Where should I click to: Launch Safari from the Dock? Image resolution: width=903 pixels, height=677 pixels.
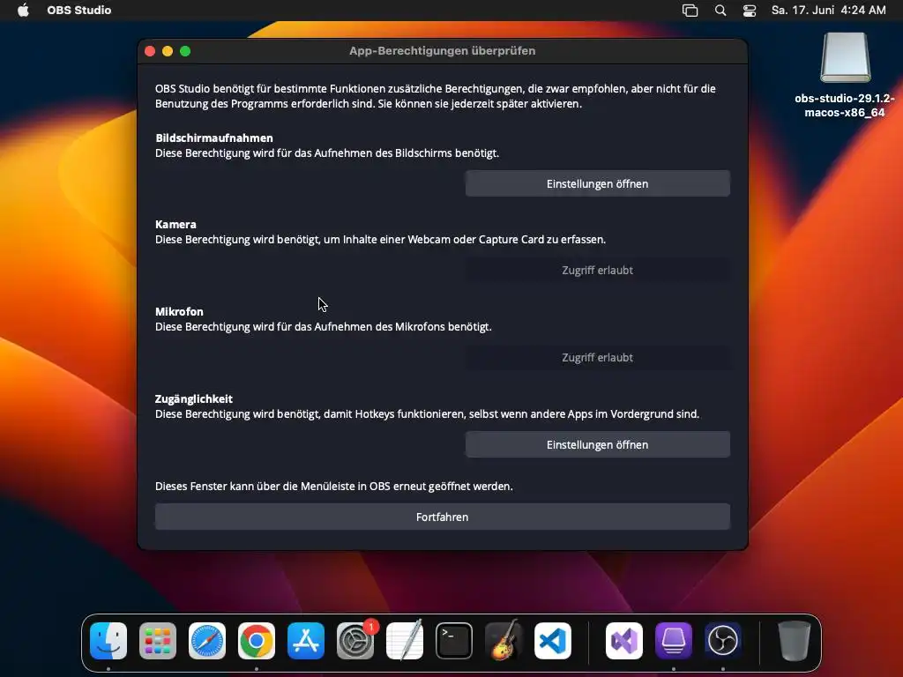pos(207,641)
